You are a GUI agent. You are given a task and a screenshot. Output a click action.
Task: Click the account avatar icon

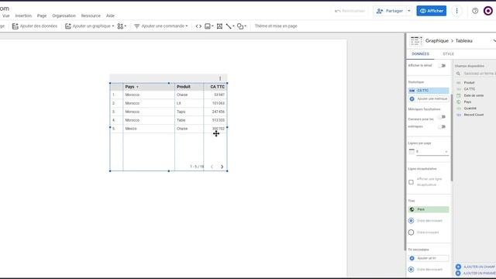[488, 11]
